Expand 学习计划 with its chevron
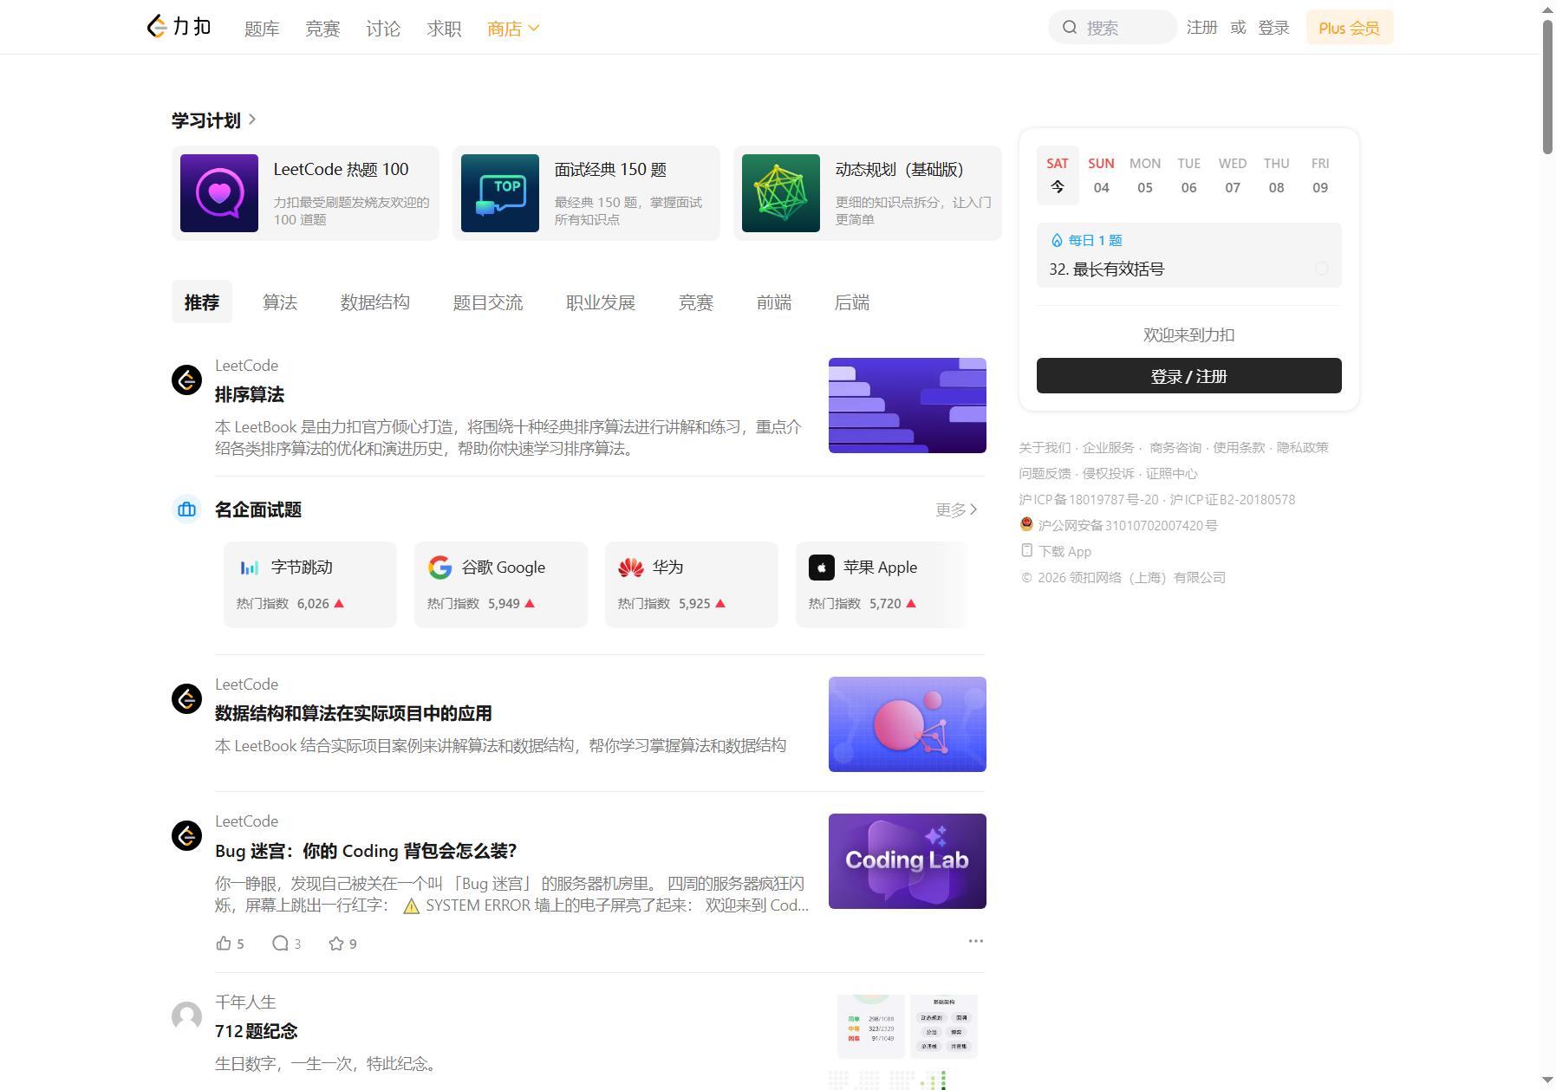This screenshot has width=1556, height=1090. 252,120
